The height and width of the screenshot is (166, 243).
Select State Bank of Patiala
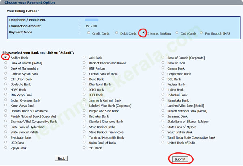click(6, 132)
